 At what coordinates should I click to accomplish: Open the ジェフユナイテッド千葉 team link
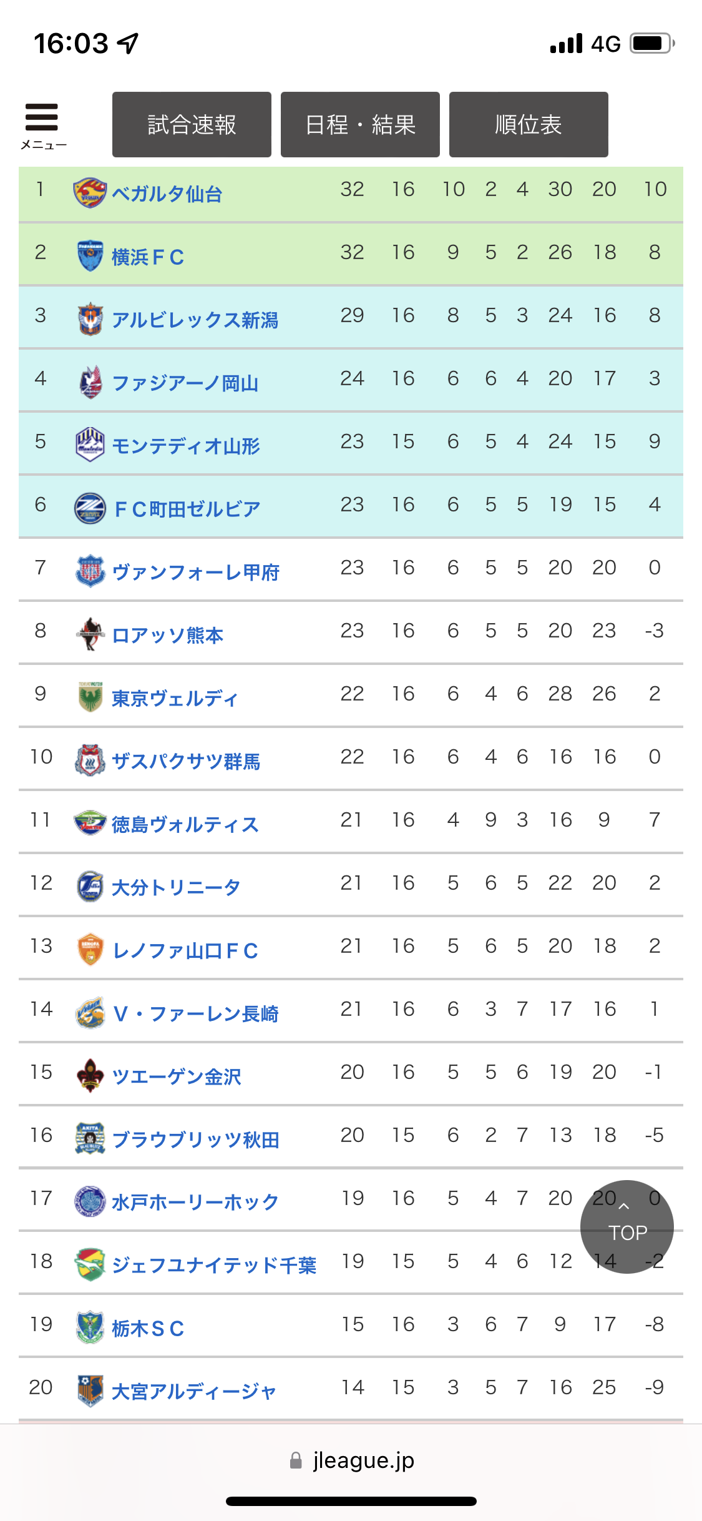pos(214,1265)
